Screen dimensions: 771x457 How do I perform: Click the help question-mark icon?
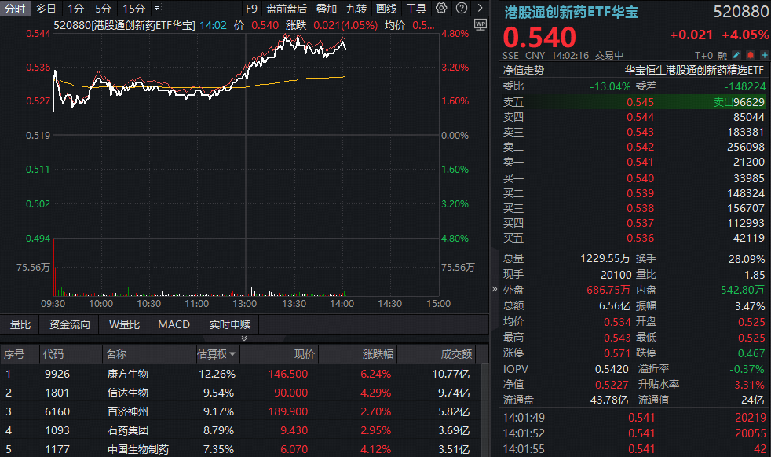(x=460, y=8)
